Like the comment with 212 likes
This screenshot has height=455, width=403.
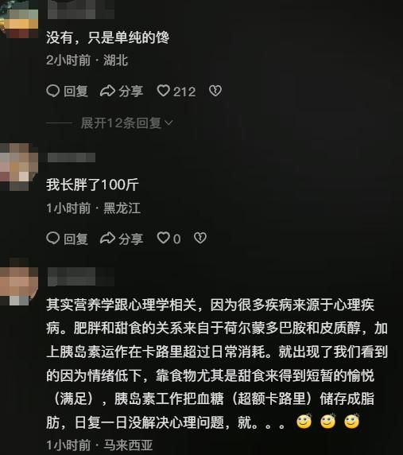pos(163,91)
